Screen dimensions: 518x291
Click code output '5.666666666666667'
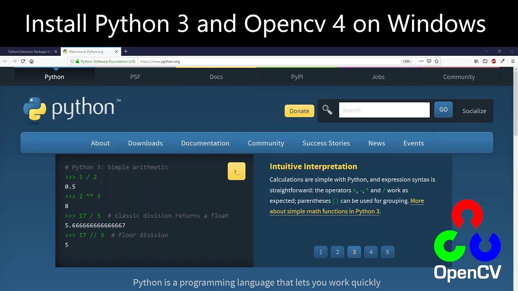(x=95, y=225)
